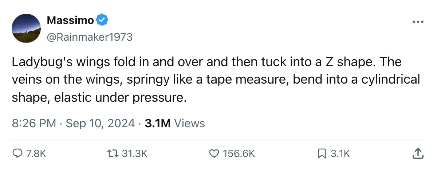Open the three-dot More options menu

point(418,22)
